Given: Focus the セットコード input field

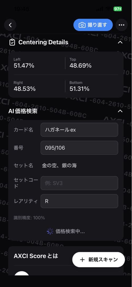Looking at the screenshot, I should click(79, 183).
